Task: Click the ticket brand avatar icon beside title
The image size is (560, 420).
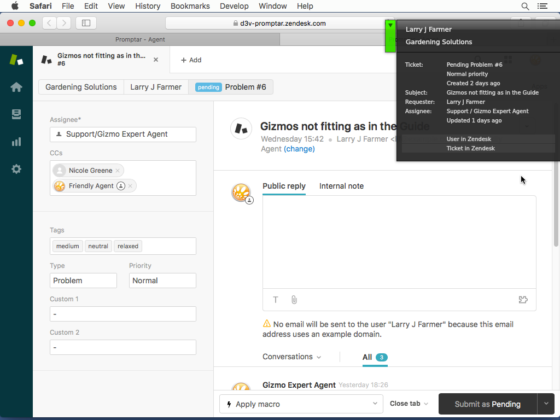Action: pos(241,129)
